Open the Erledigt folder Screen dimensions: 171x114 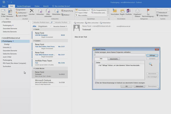point(7,44)
